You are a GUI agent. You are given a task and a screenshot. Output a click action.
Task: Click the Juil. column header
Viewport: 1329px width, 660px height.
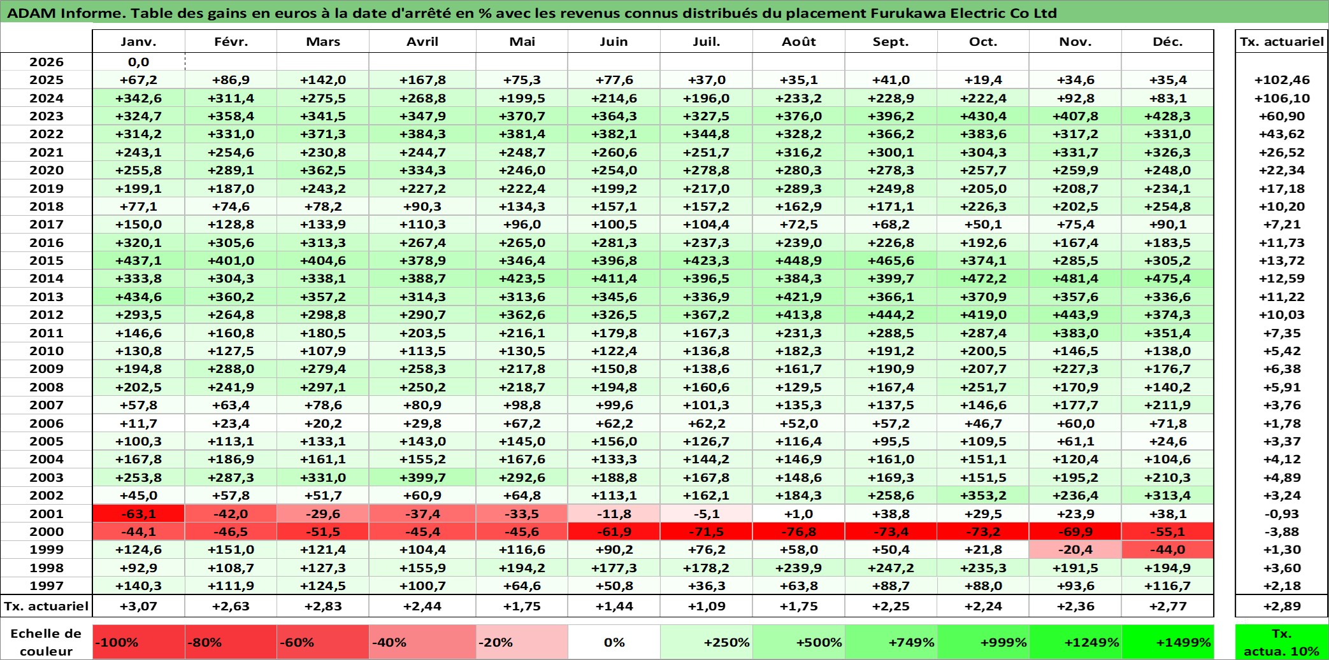(707, 41)
